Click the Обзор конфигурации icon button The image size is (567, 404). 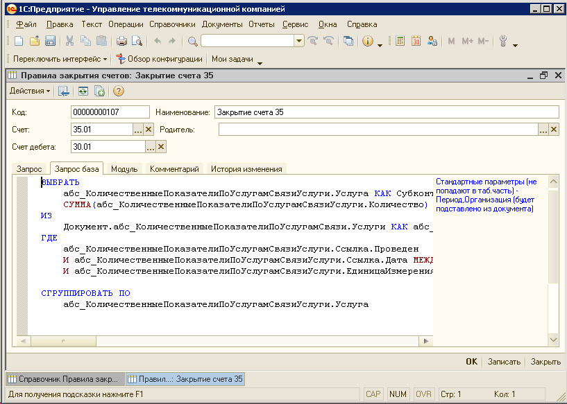159,59
